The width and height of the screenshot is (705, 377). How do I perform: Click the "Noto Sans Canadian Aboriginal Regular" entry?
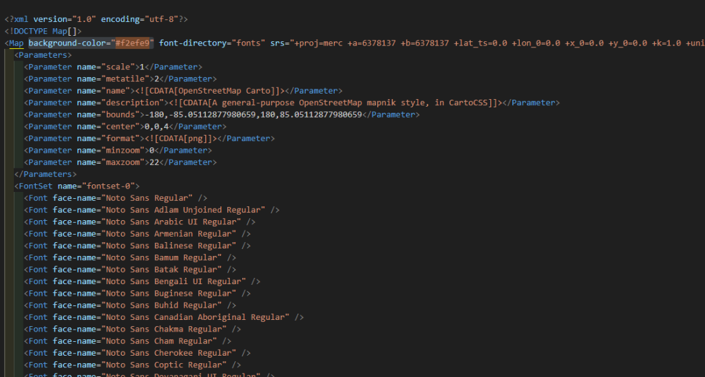click(196, 317)
